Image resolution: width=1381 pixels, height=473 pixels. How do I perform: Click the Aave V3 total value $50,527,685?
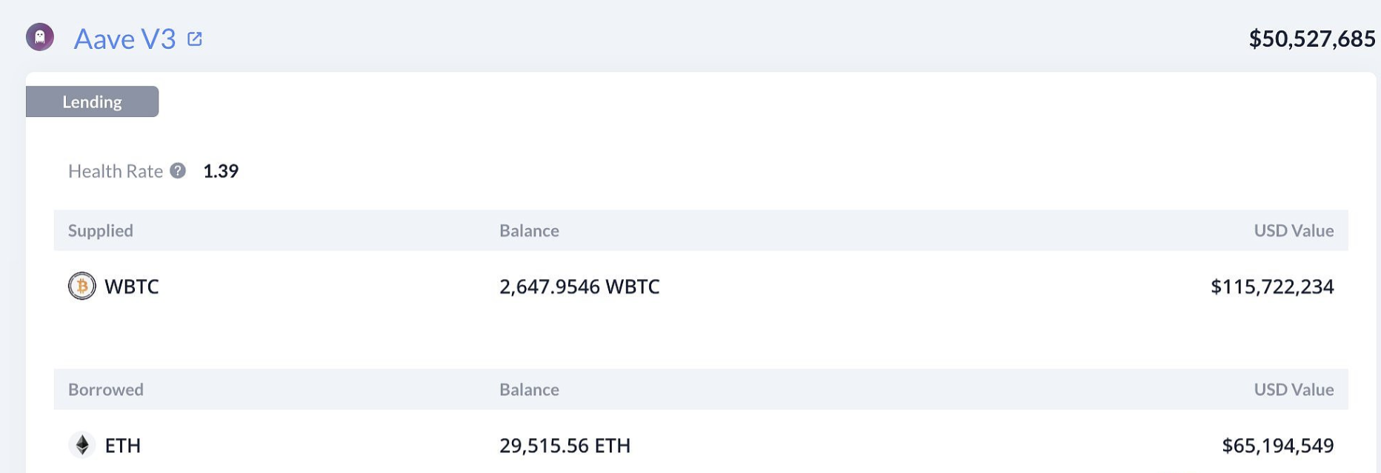click(1311, 38)
